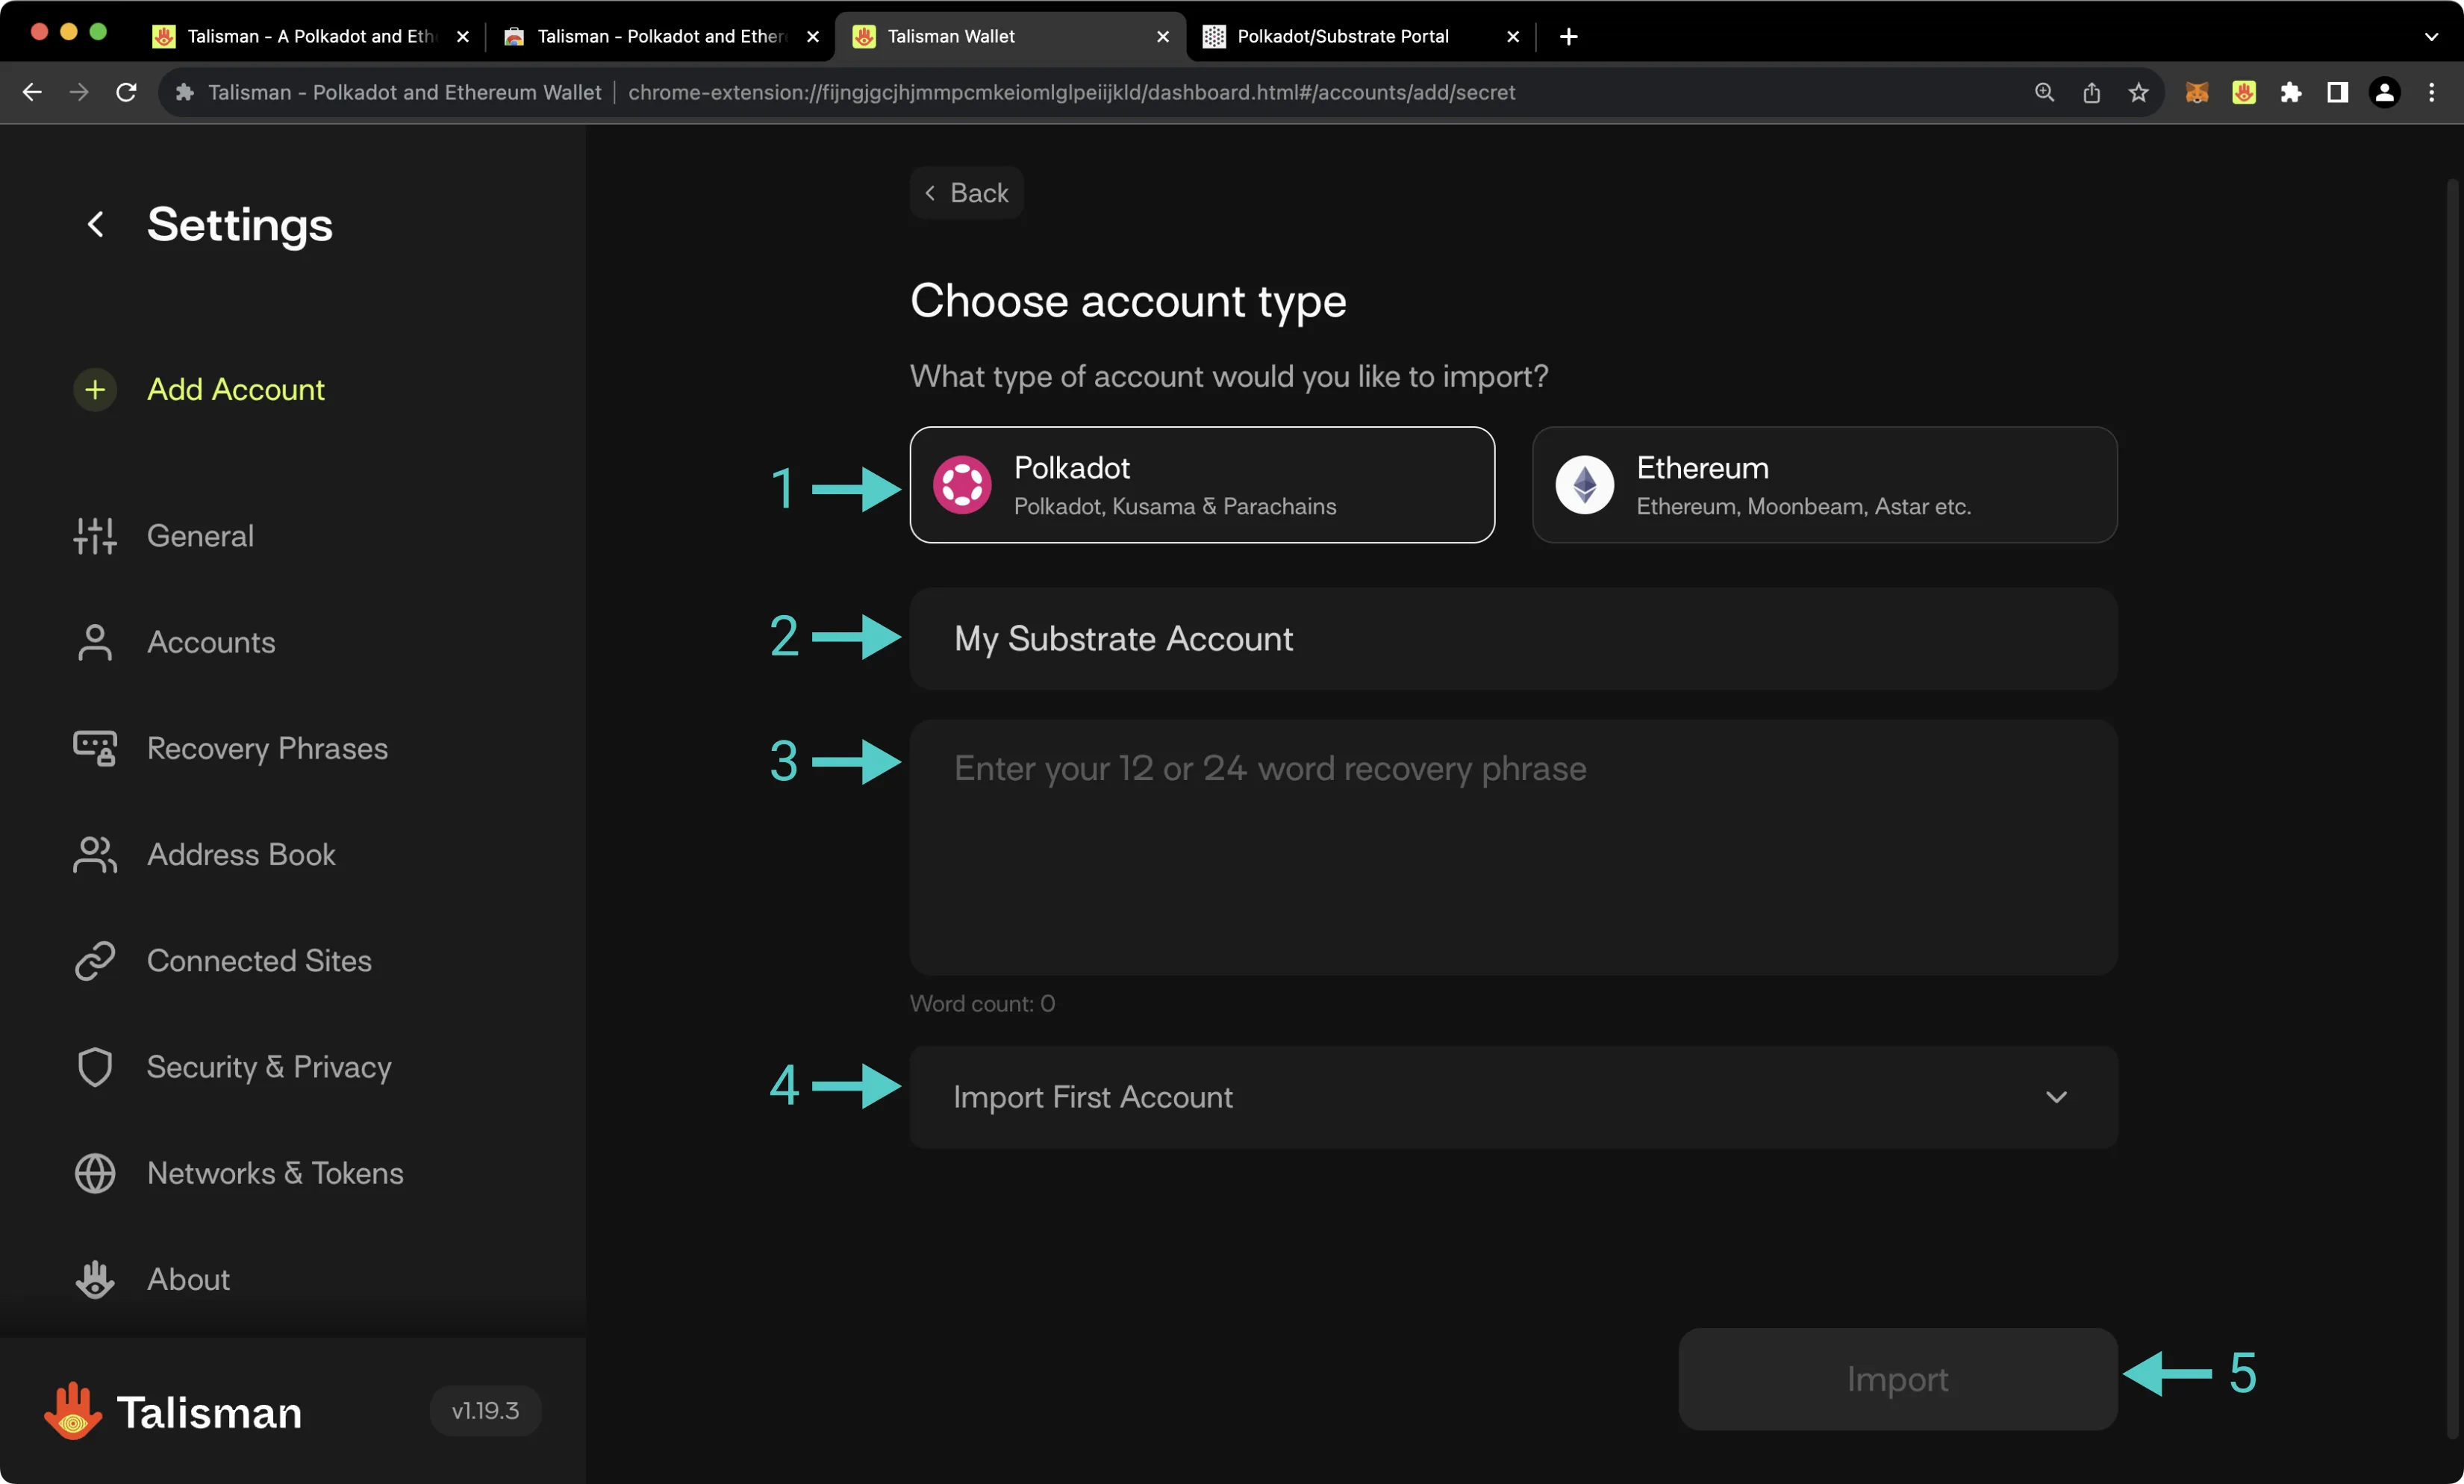
Task: Click the page vertical scrollbar
Action: click(2451, 810)
